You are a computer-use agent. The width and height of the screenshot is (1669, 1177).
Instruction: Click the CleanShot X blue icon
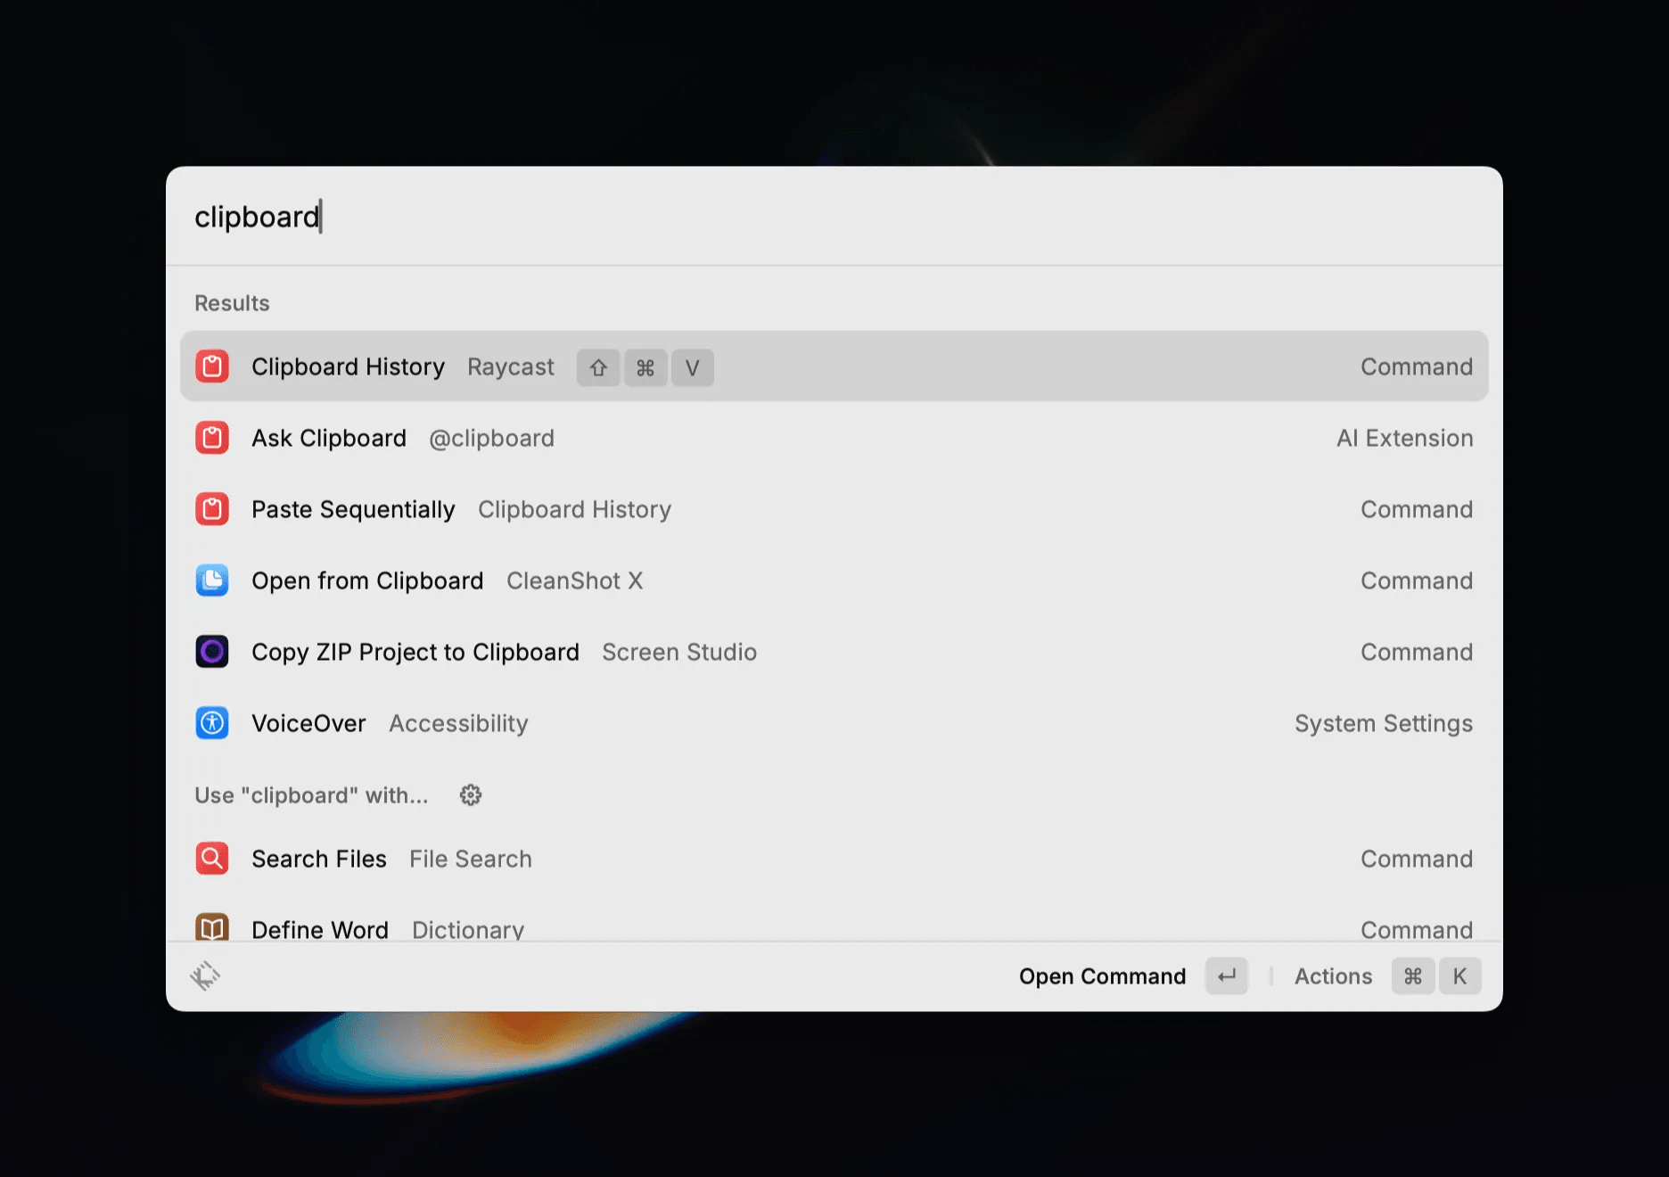pyautogui.click(x=212, y=580)
